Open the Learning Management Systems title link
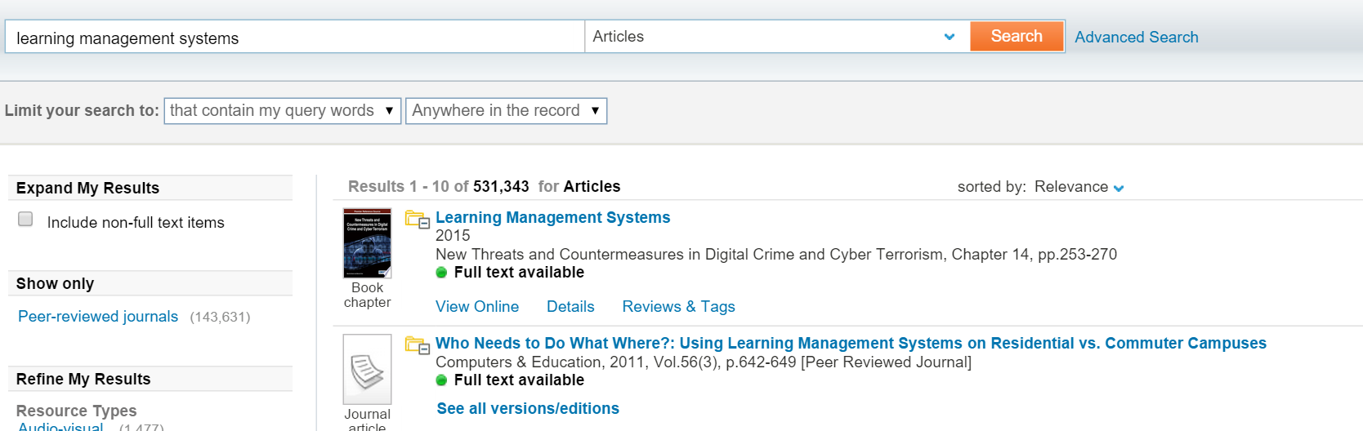 [x=552, y=218]
